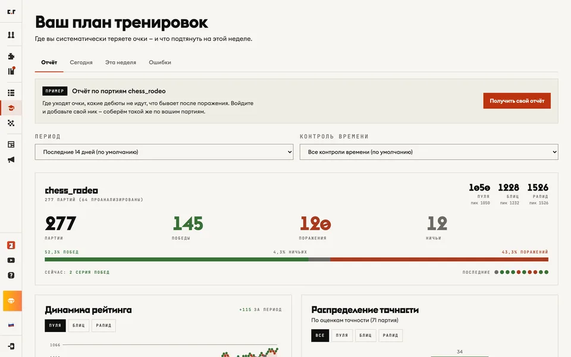The height and width of the screenshot is (357, 571).
Task: Click the 145 победы count
Action: click(x=188, y=223)
